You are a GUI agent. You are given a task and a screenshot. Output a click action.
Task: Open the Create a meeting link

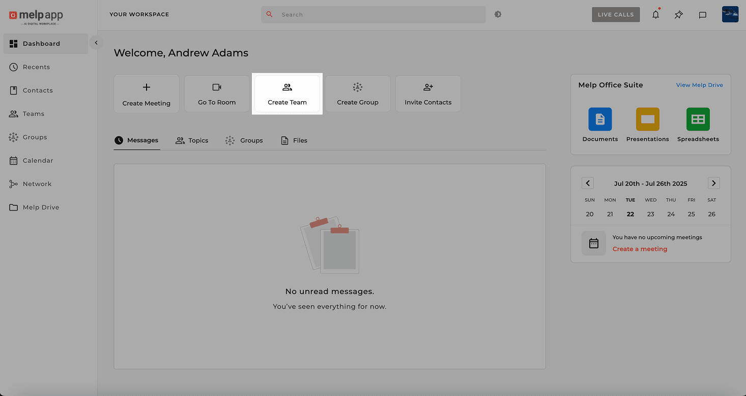click(x=640, y=249)
